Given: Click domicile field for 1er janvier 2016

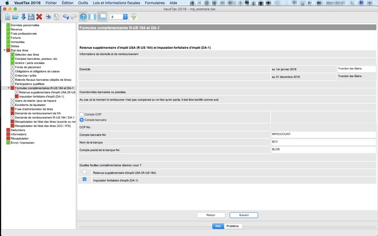Looking at the screenshot, I should click(356, 69).
